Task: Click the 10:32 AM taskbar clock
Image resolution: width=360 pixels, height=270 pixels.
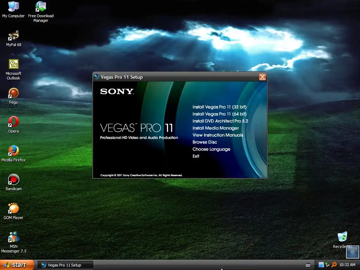Action: coord(347,265)
